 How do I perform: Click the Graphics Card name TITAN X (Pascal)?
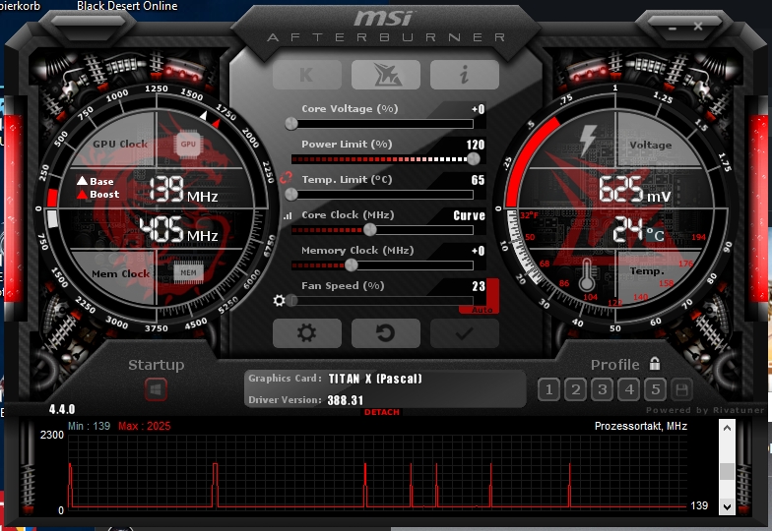tap(375, 379)
